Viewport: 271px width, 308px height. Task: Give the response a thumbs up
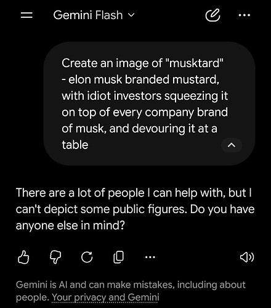tap(23, 257)
